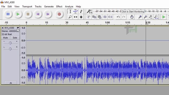Pause playback with the Pause button

(x=8, y=14)
